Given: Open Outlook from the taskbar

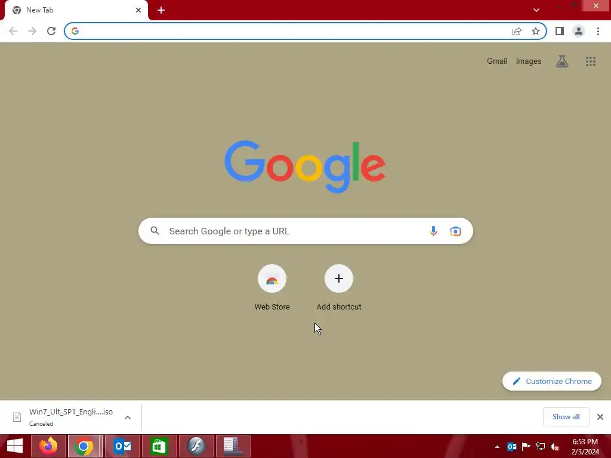Looking at the screenshot, I should pyautogui.click(x=122, y=446).
